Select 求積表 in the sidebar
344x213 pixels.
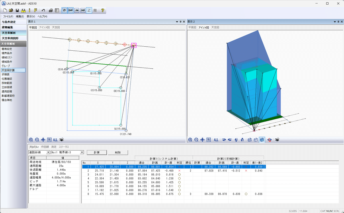[x=5, y=74]
